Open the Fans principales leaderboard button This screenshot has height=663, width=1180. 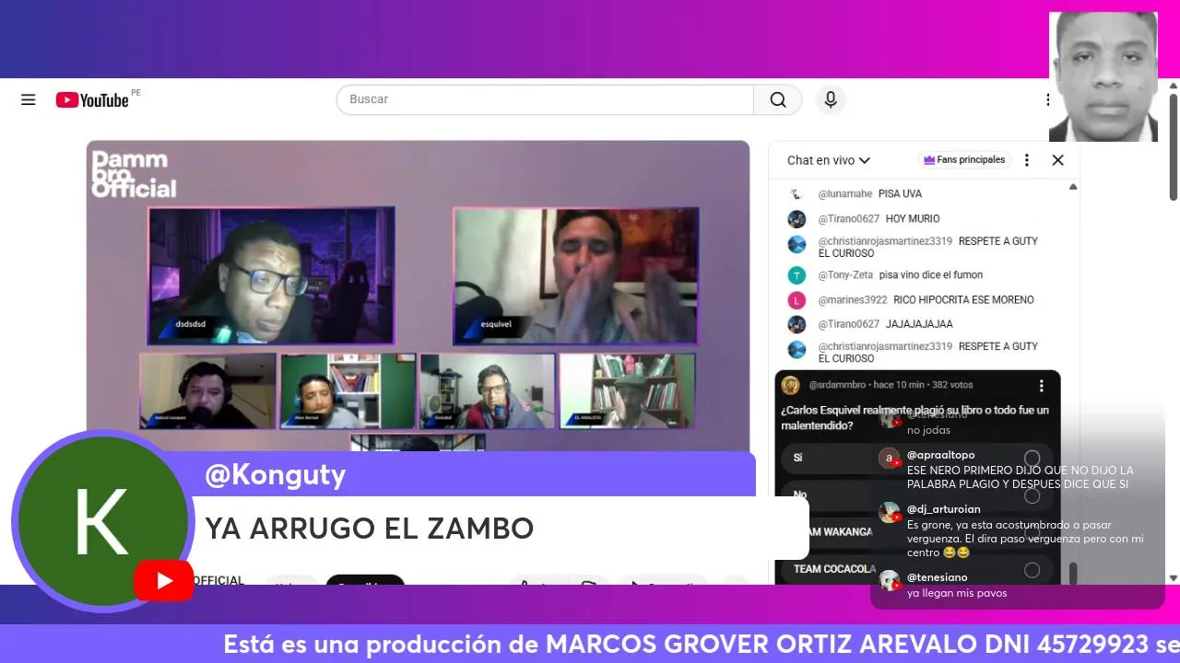[x=964, y=160]
